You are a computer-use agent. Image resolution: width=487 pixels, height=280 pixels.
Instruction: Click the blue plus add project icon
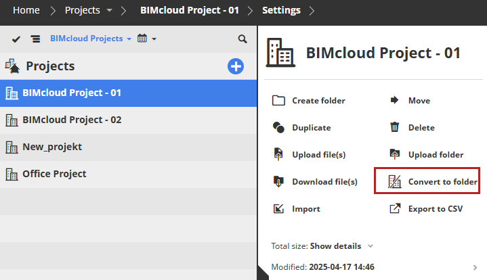pos(235,66)
